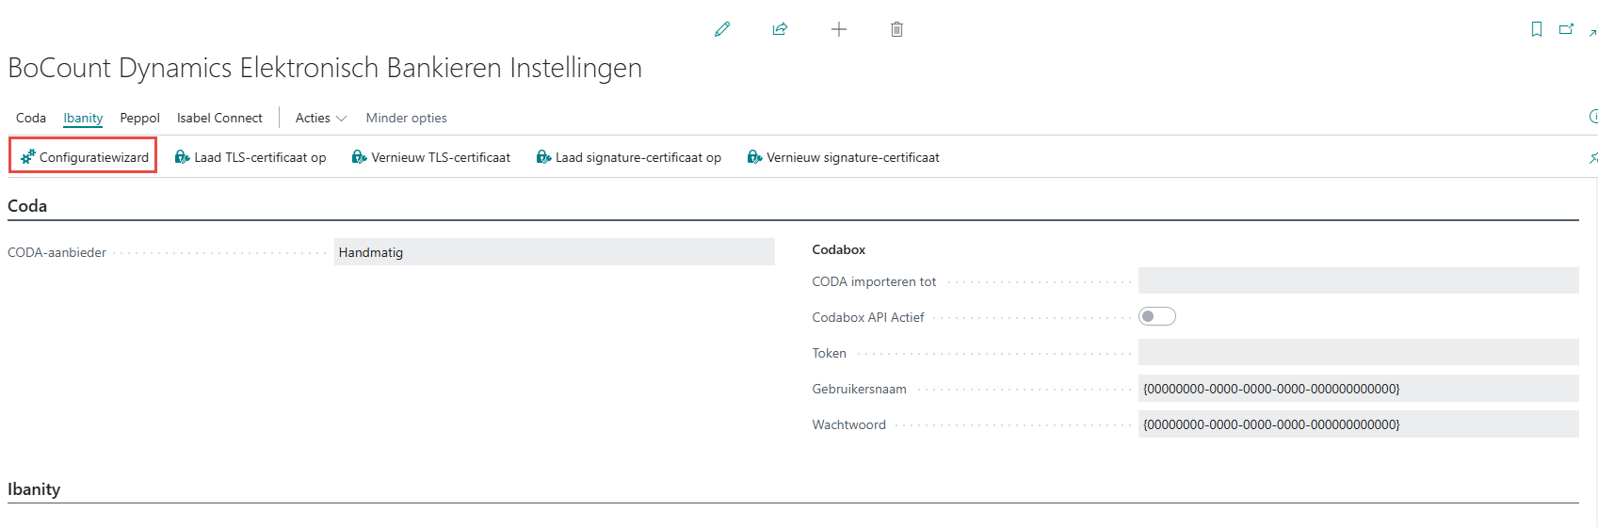This screenshot has width=1598, height=527.
Task: Click the share icon at top
Action: (x=780, y=29)
